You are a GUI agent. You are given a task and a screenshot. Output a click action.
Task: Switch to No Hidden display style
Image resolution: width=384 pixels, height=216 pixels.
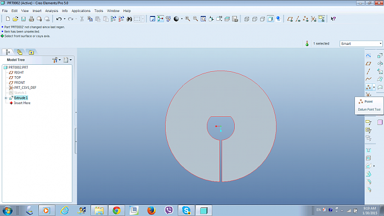pos(263,19)
